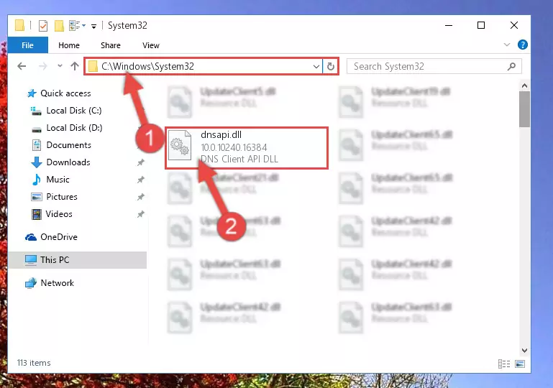
Task: Click the search magnifier icon
Action: click(511, 66)
